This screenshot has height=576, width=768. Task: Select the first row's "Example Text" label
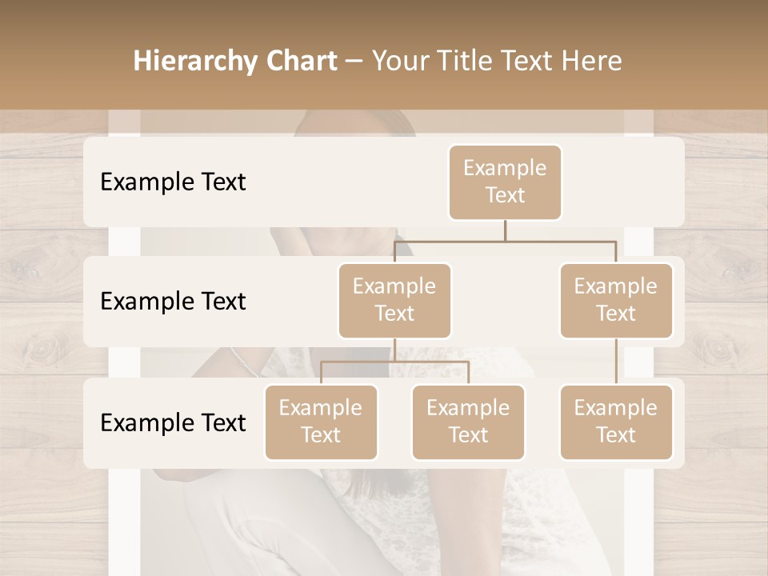point(173,182)
